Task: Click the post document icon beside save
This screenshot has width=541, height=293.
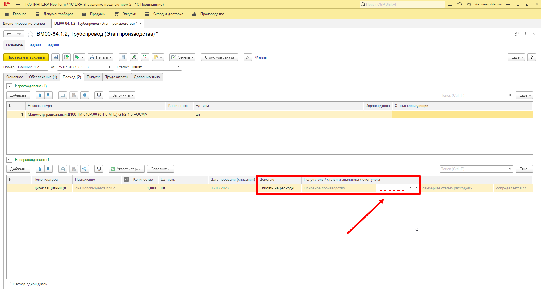Action: tap(67, 57)
